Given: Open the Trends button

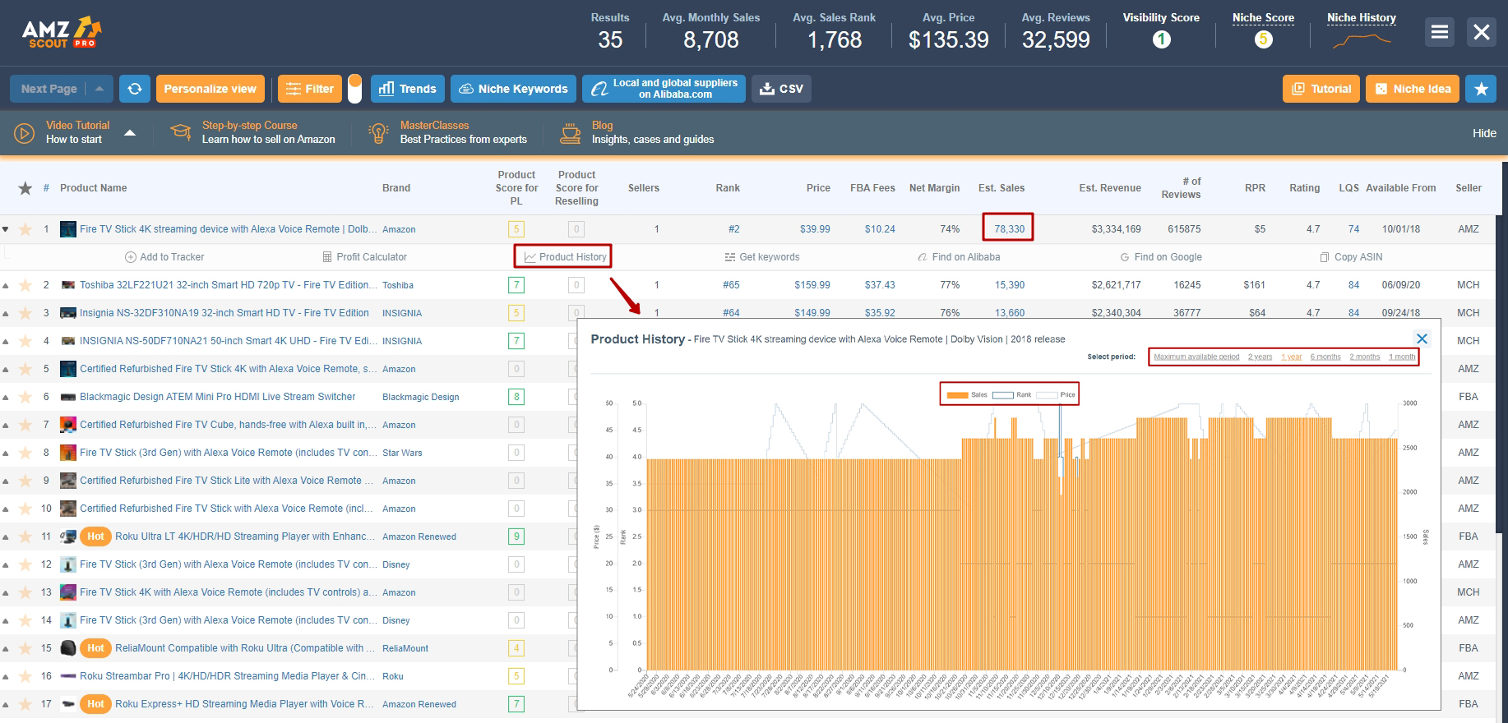Looking at the screenshot, I should 408,89.
